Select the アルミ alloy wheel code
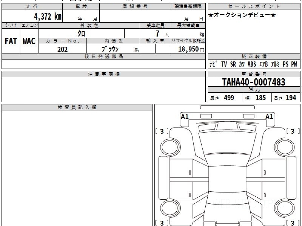Image resolution: width=302 pixels, height=226 pixels. point(275,64)
